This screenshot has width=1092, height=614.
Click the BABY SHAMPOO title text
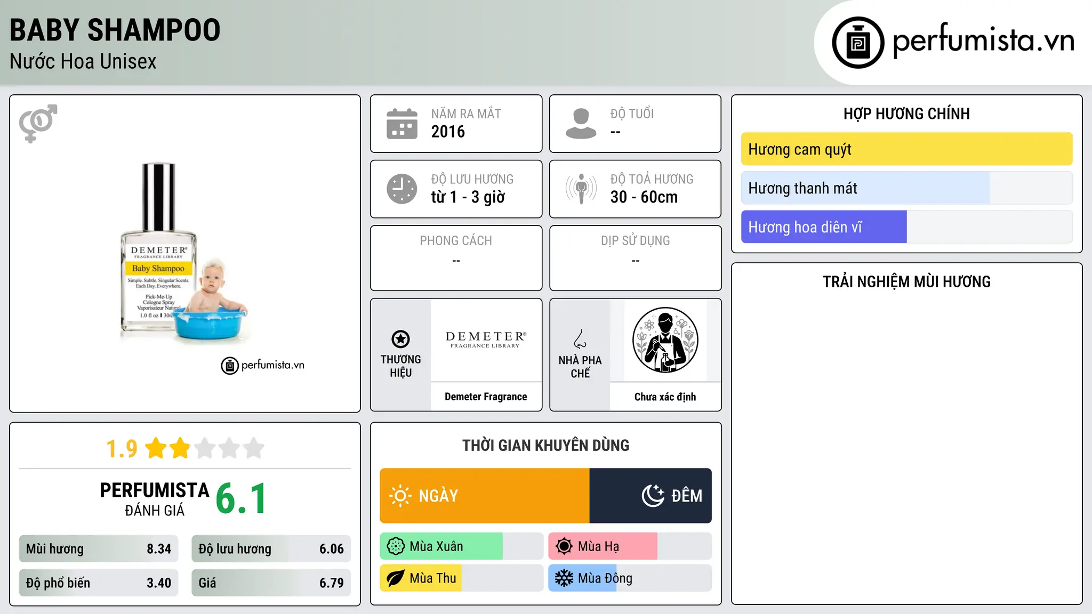click(115, 30)
